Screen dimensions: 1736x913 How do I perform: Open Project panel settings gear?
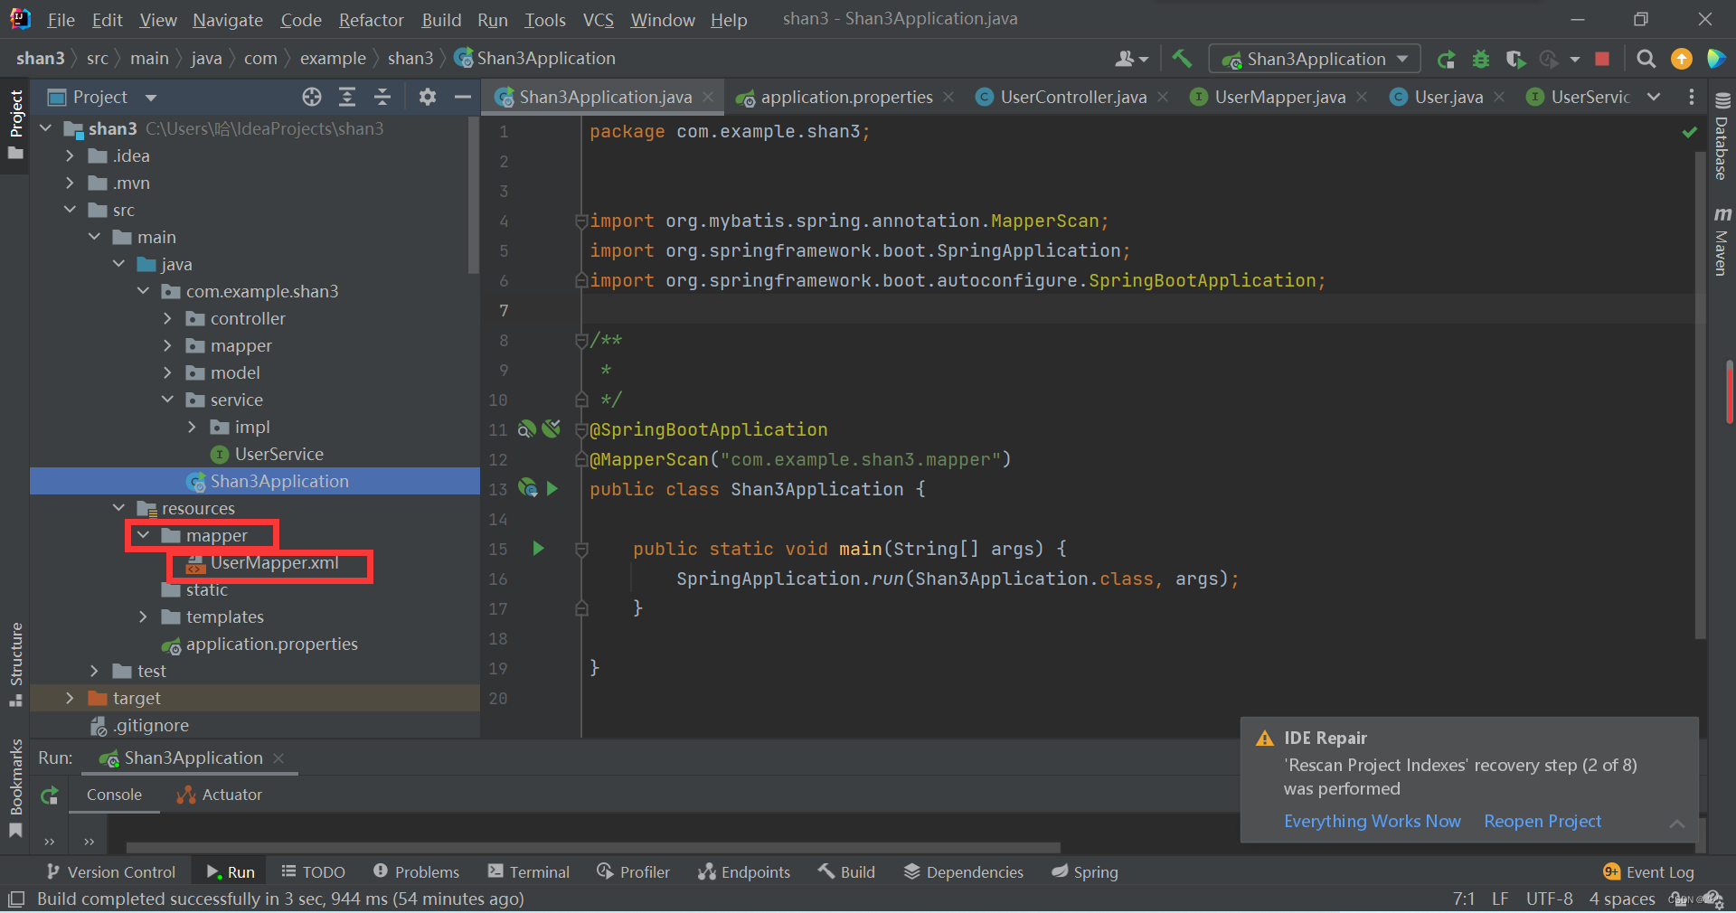tap(428, 97)
